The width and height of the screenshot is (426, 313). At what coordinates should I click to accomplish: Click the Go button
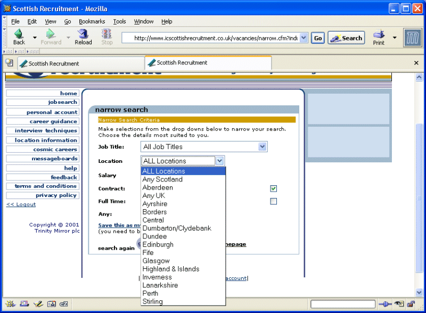point(318,38)
